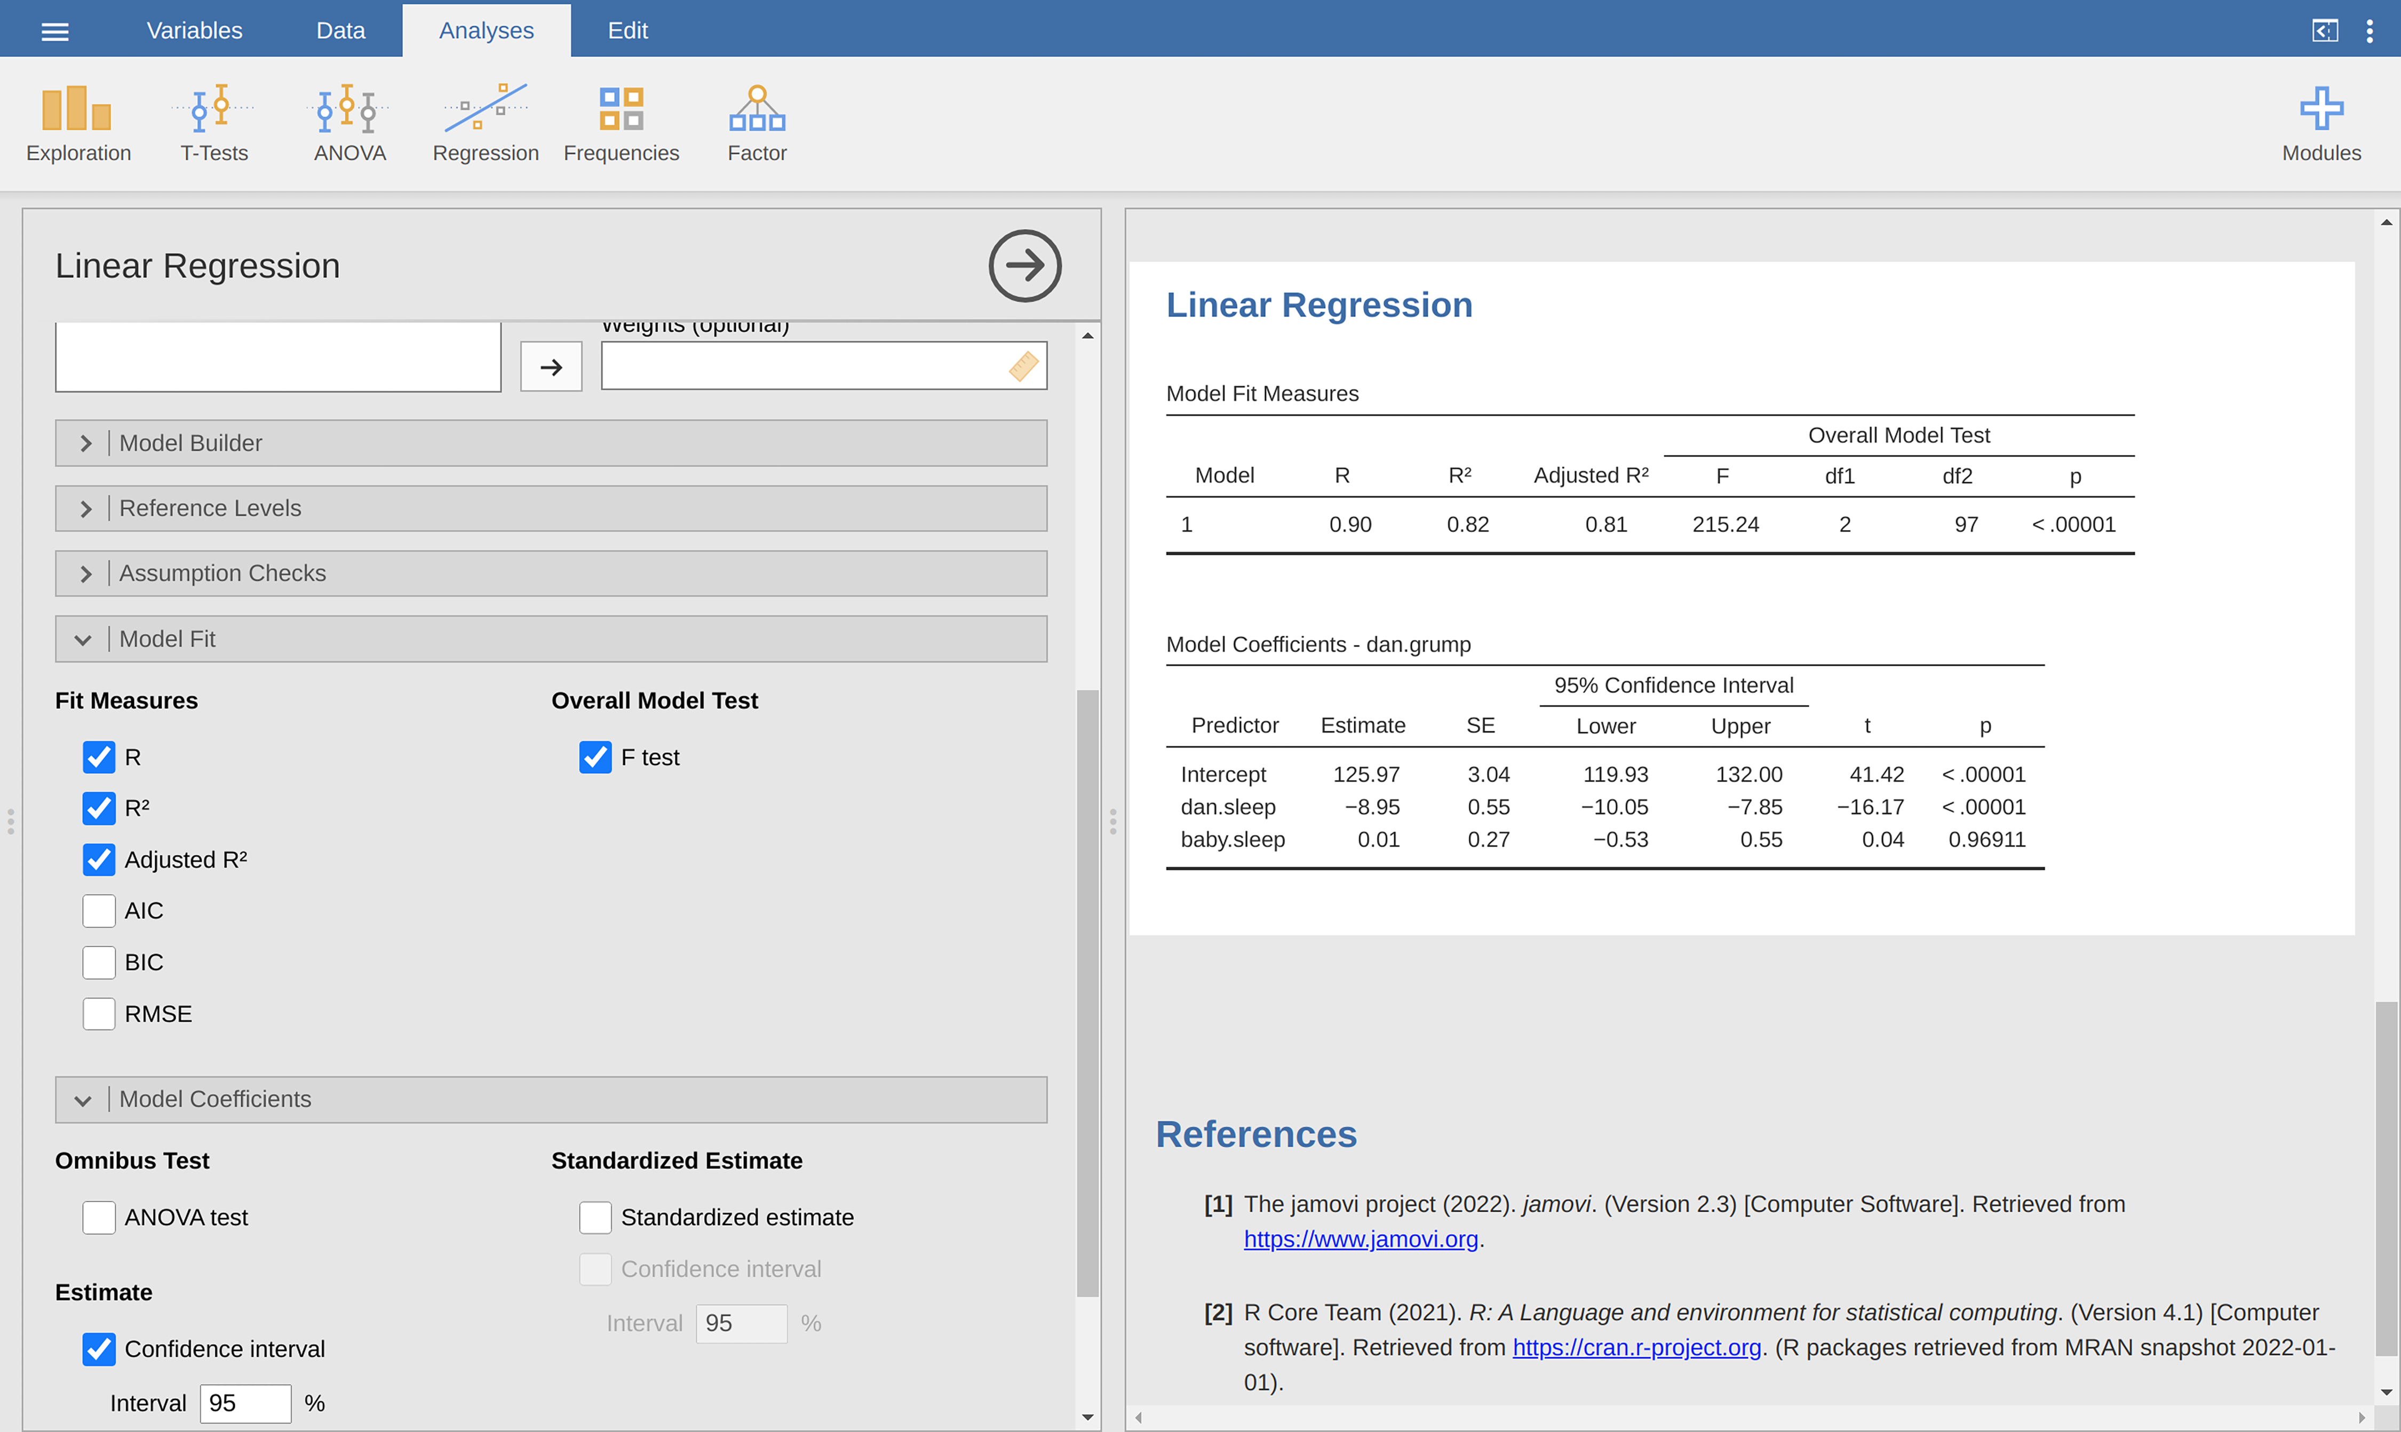Screen dimensions: 2401x1432
Task: Uncheck the F test checkbox
Action: pos(595,757)
